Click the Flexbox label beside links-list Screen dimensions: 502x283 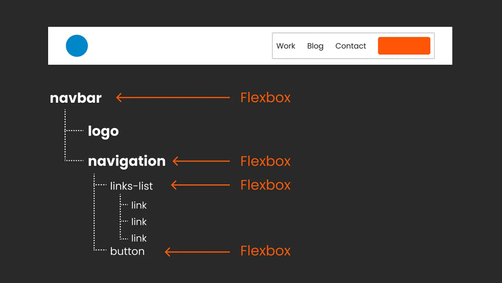[x=265, y=185]
